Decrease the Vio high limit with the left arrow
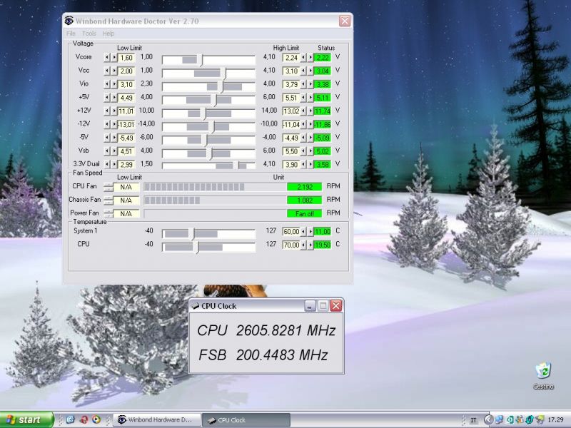571x428 pixels. 303,84
